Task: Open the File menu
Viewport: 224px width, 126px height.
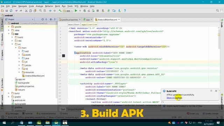Action: coord(2,6)
